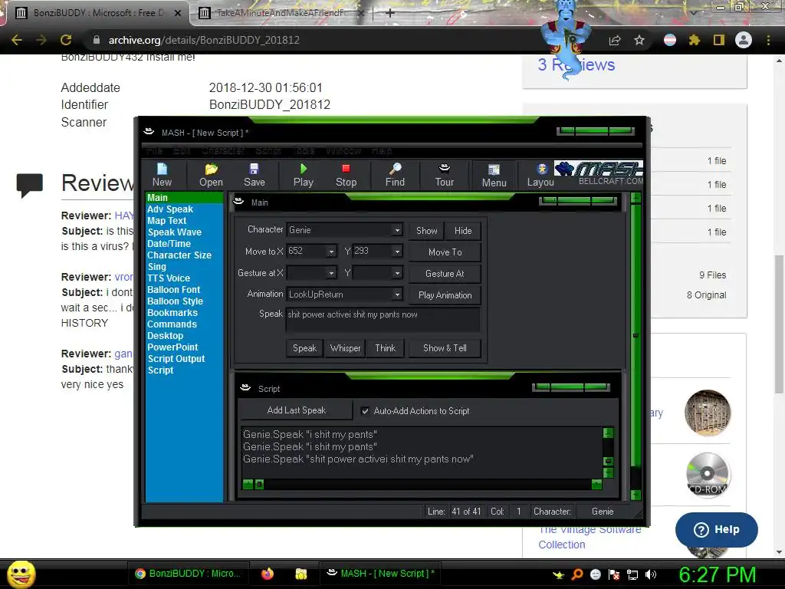Open the Gesture at Y dropdown

(397, 273)
